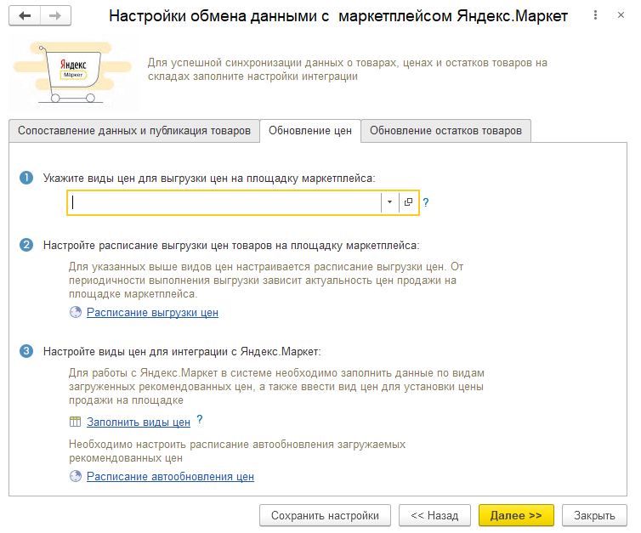Go back using the left arrow button
This screenshot has width=641, height=533.
pos(25,16)
